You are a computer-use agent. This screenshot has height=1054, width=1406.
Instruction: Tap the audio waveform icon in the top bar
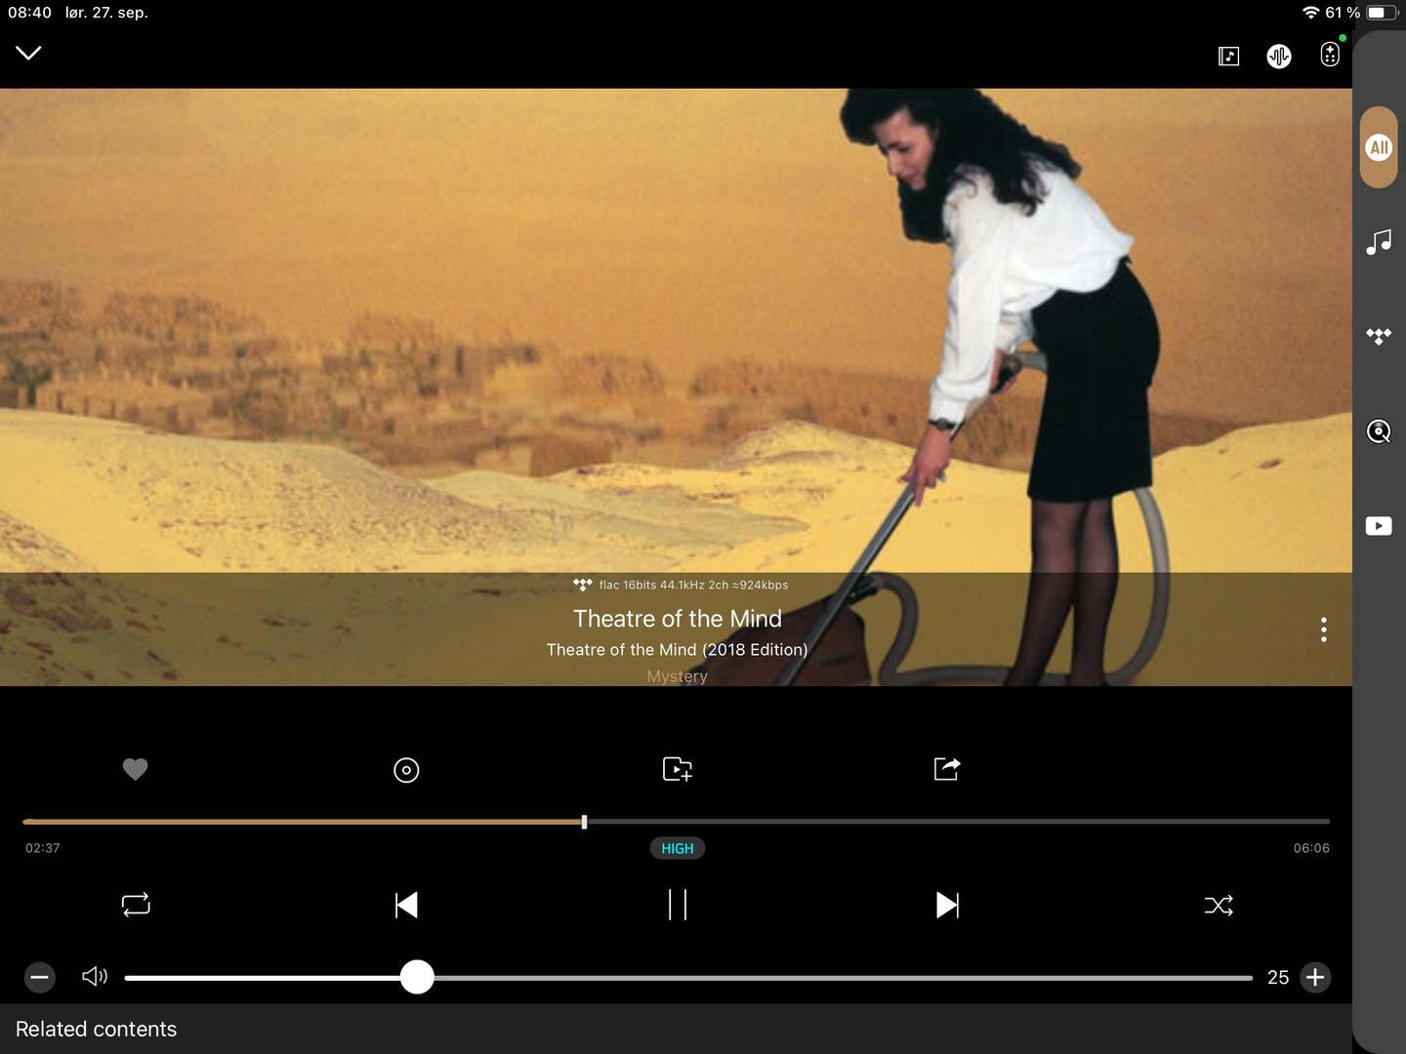pos(1279,57)
